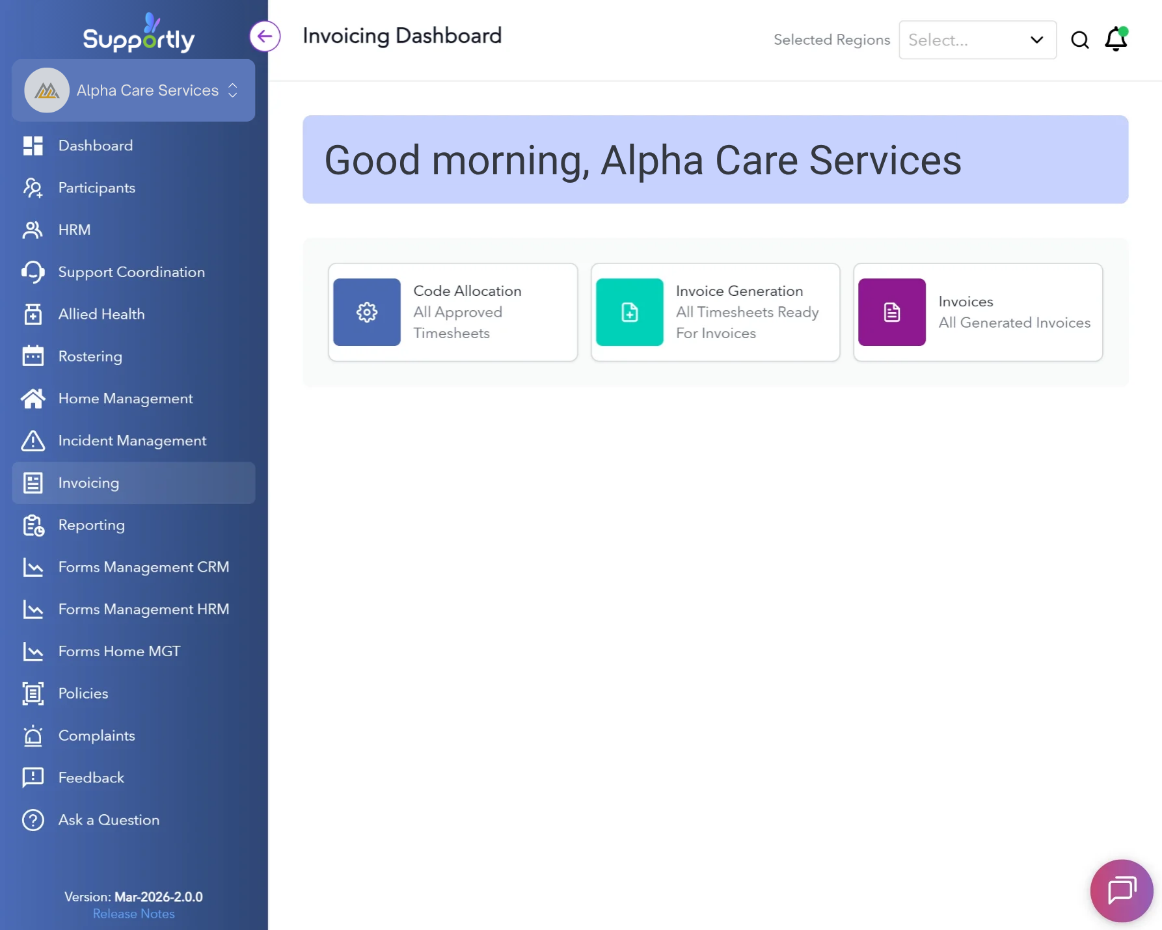Expand the Alpha Care Services organization switcher
1162x930 pixels.
click(133, 90)
